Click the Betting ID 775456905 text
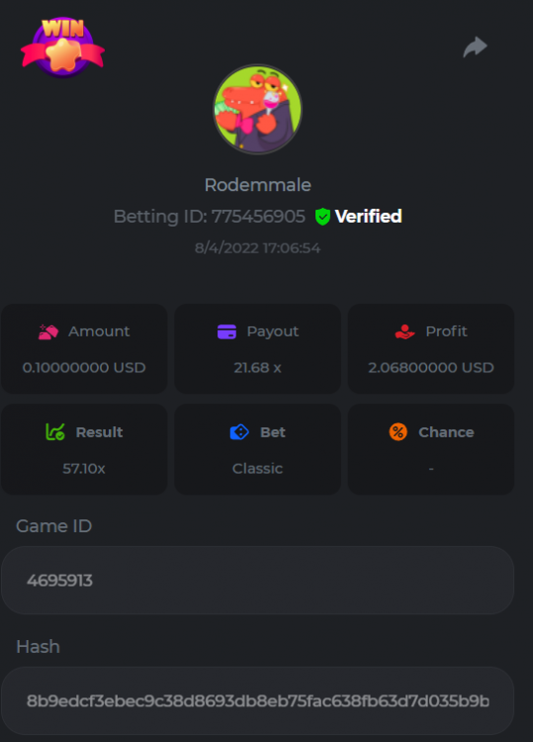 [x=210, y=217]
